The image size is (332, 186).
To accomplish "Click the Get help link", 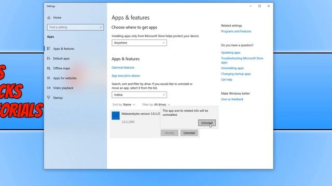I will tap(227, 80).
